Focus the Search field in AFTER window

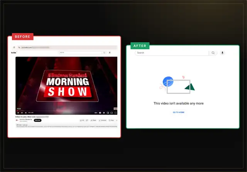pos(172,53)
